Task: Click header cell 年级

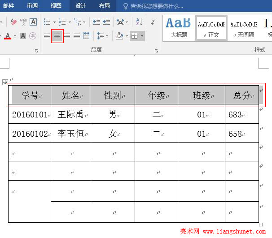Action: [x=157, y=95]
